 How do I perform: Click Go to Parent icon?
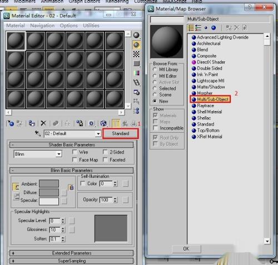click(125, 123)
